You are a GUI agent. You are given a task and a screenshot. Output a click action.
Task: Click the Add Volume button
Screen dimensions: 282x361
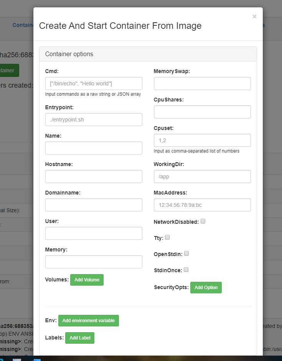point(87,280)
